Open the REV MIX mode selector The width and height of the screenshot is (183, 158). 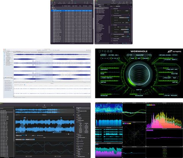[171, 96]
